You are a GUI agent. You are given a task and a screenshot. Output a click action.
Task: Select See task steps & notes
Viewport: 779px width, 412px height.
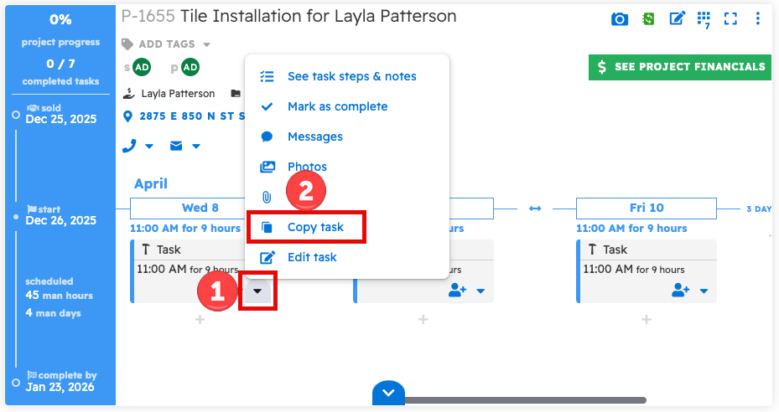point(351,76)
